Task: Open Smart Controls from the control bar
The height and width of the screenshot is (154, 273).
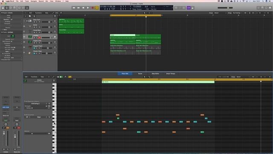Action: (19, 8)
